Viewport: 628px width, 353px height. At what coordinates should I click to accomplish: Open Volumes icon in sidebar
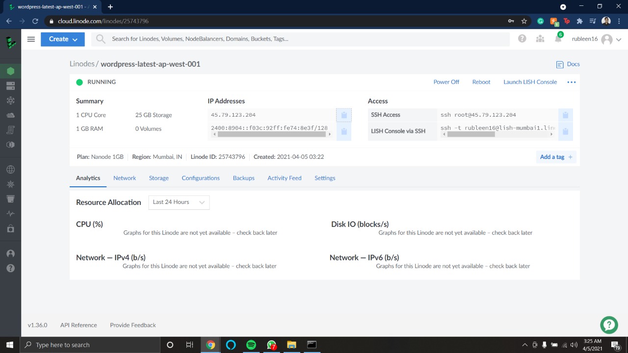(10, 86)
